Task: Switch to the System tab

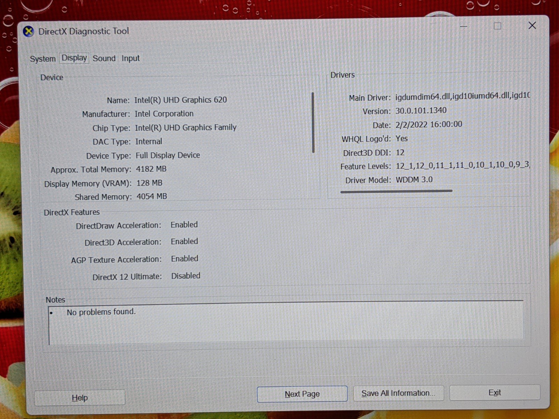Action: tap(43, 59)
